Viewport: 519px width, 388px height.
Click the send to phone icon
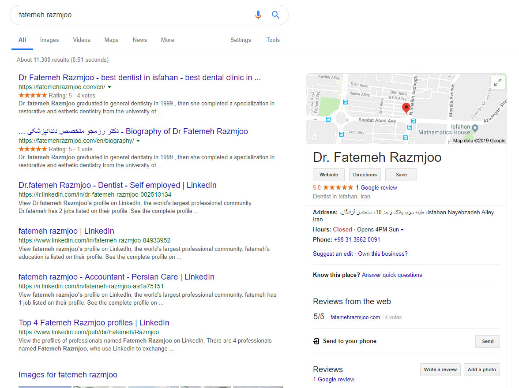(x=316, y=341)
